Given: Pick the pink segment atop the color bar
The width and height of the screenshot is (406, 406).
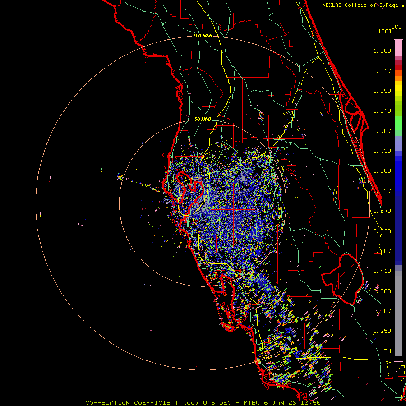Looking at the screenshot, I should click(x=398, y=48).
